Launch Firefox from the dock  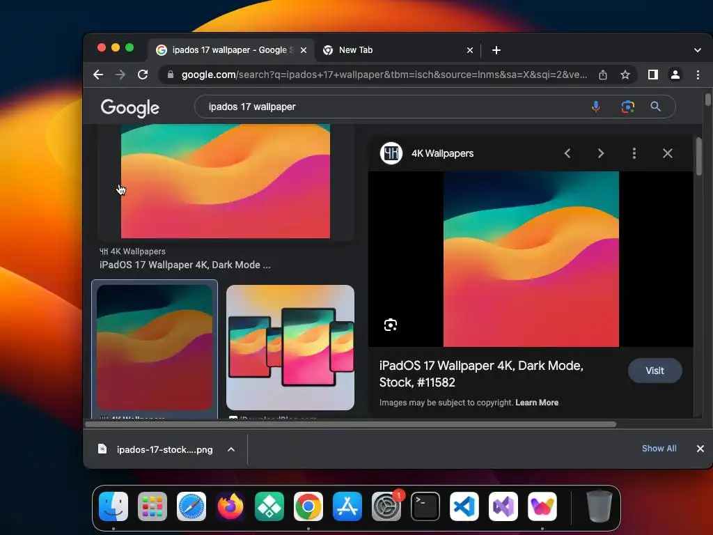(230, 506)
